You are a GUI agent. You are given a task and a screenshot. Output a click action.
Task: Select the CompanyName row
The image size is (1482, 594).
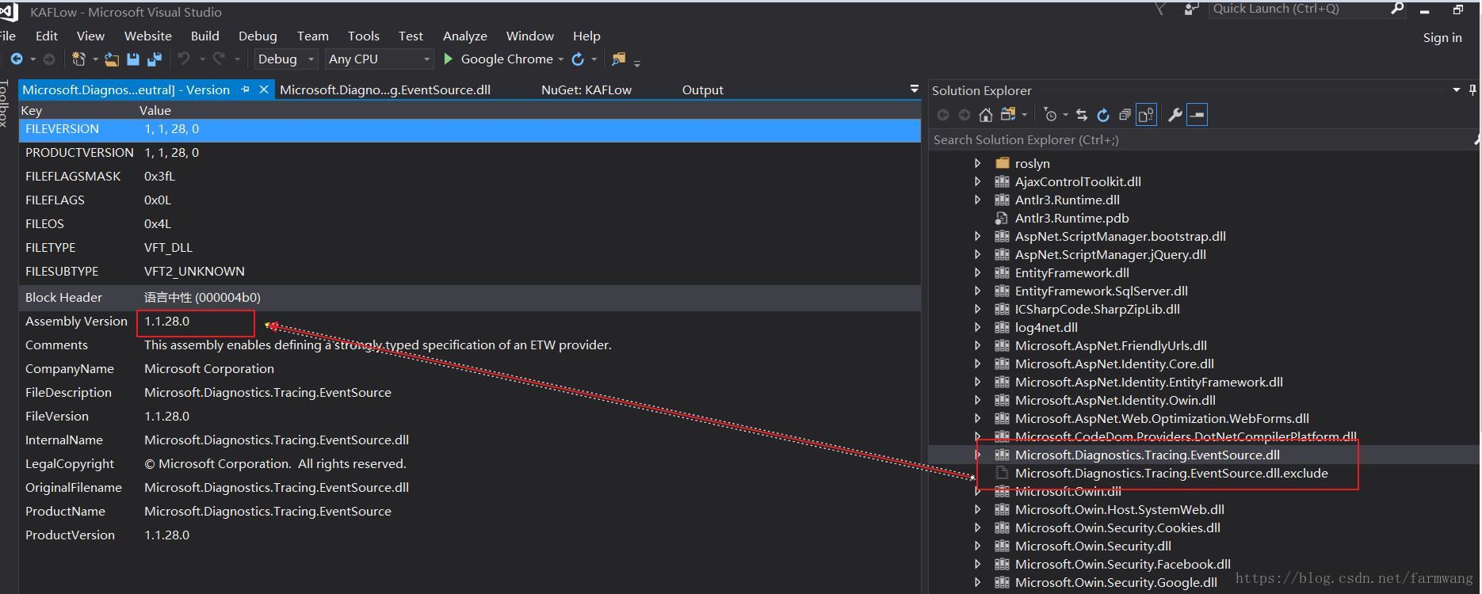(470, 369)
